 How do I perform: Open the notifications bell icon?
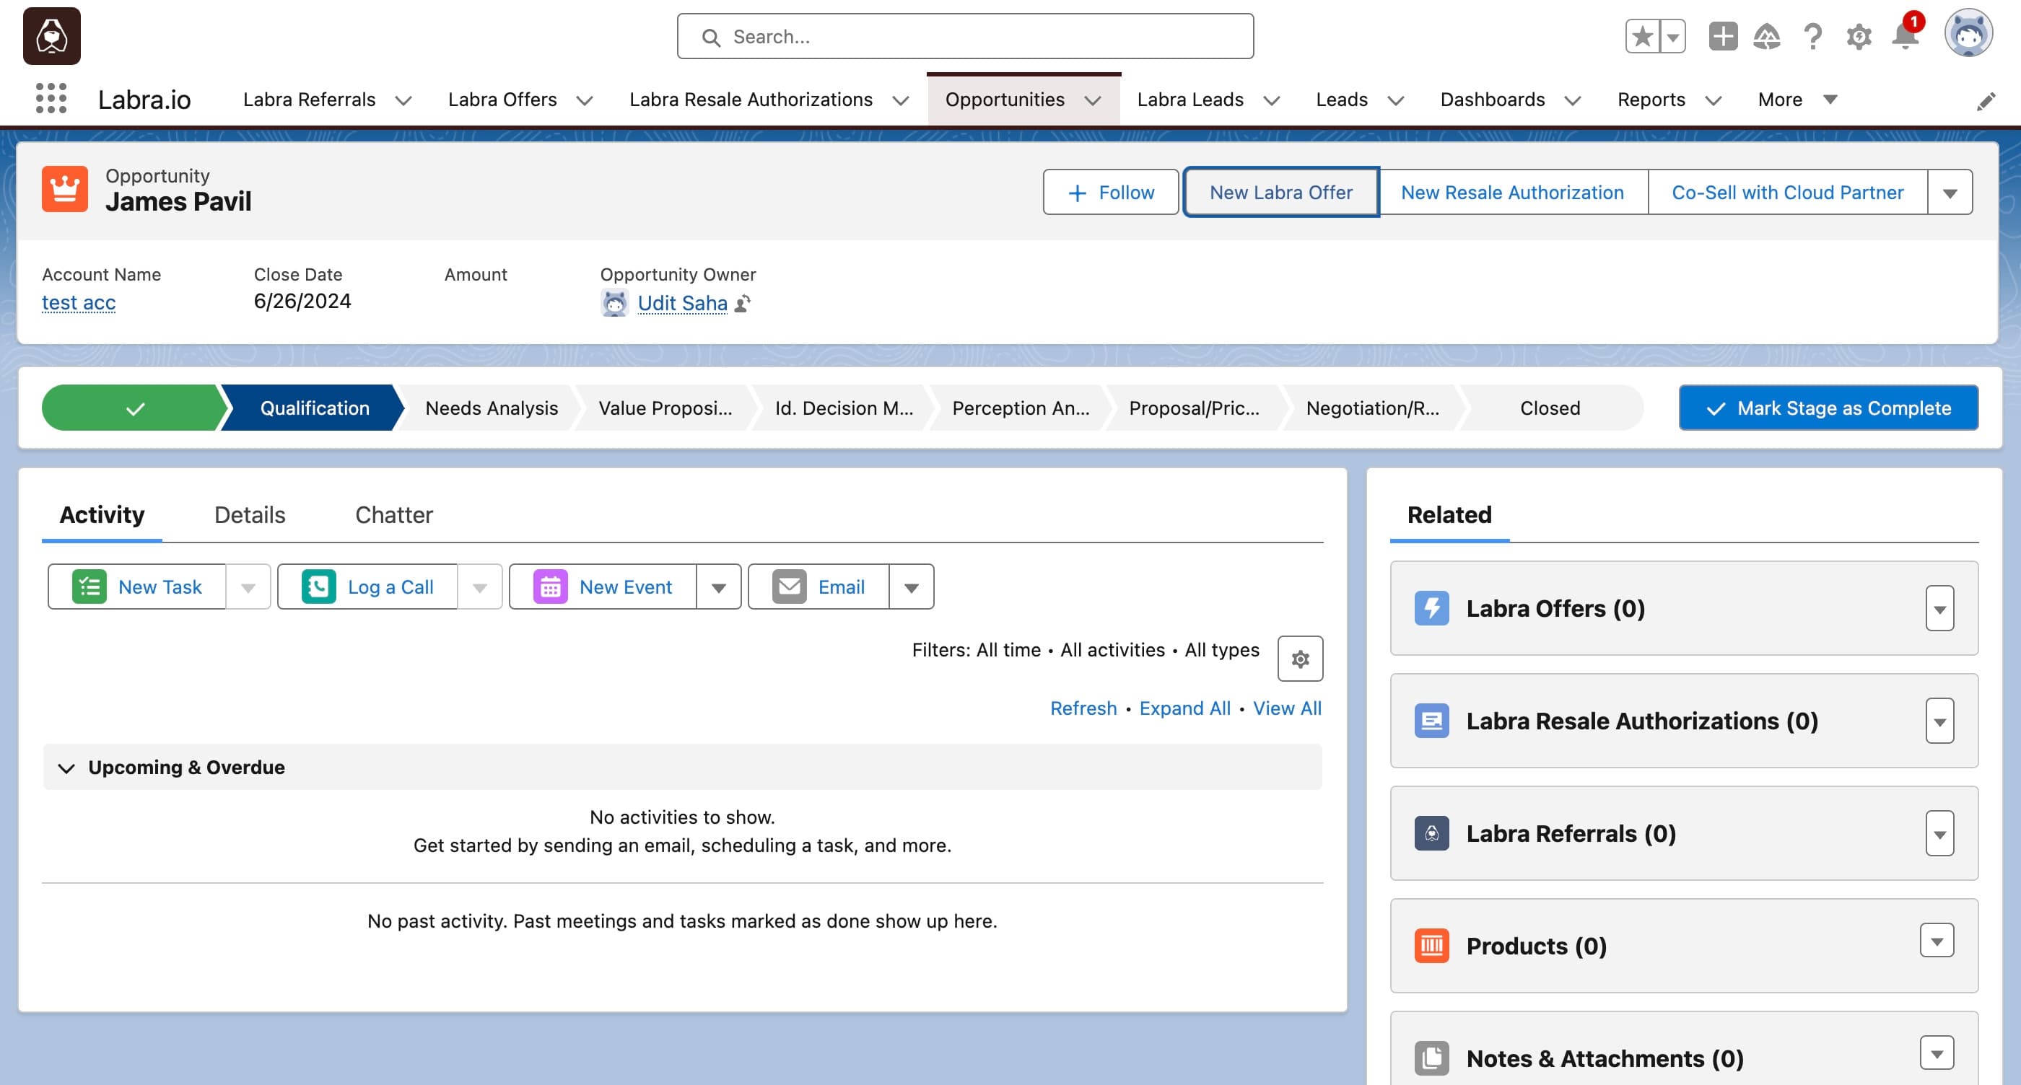point(1905,36)
